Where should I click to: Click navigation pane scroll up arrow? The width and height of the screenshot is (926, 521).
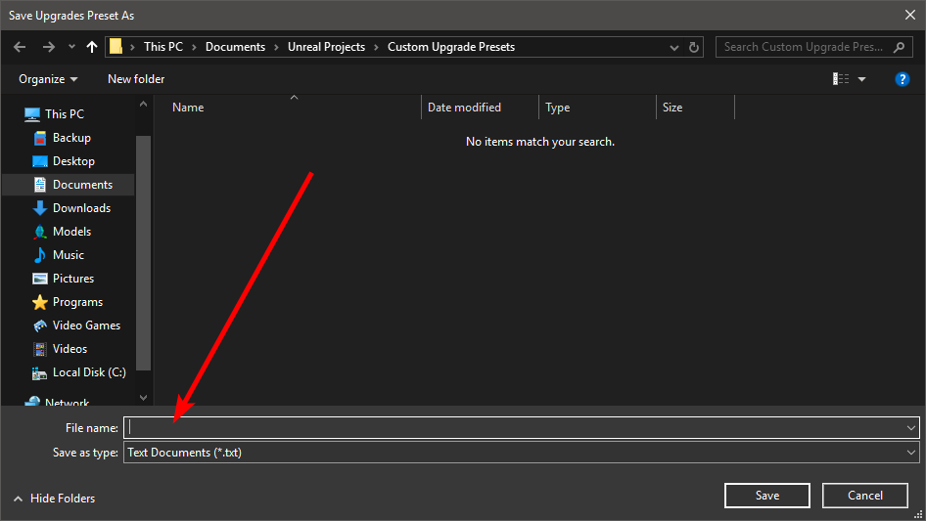(143, 104)
